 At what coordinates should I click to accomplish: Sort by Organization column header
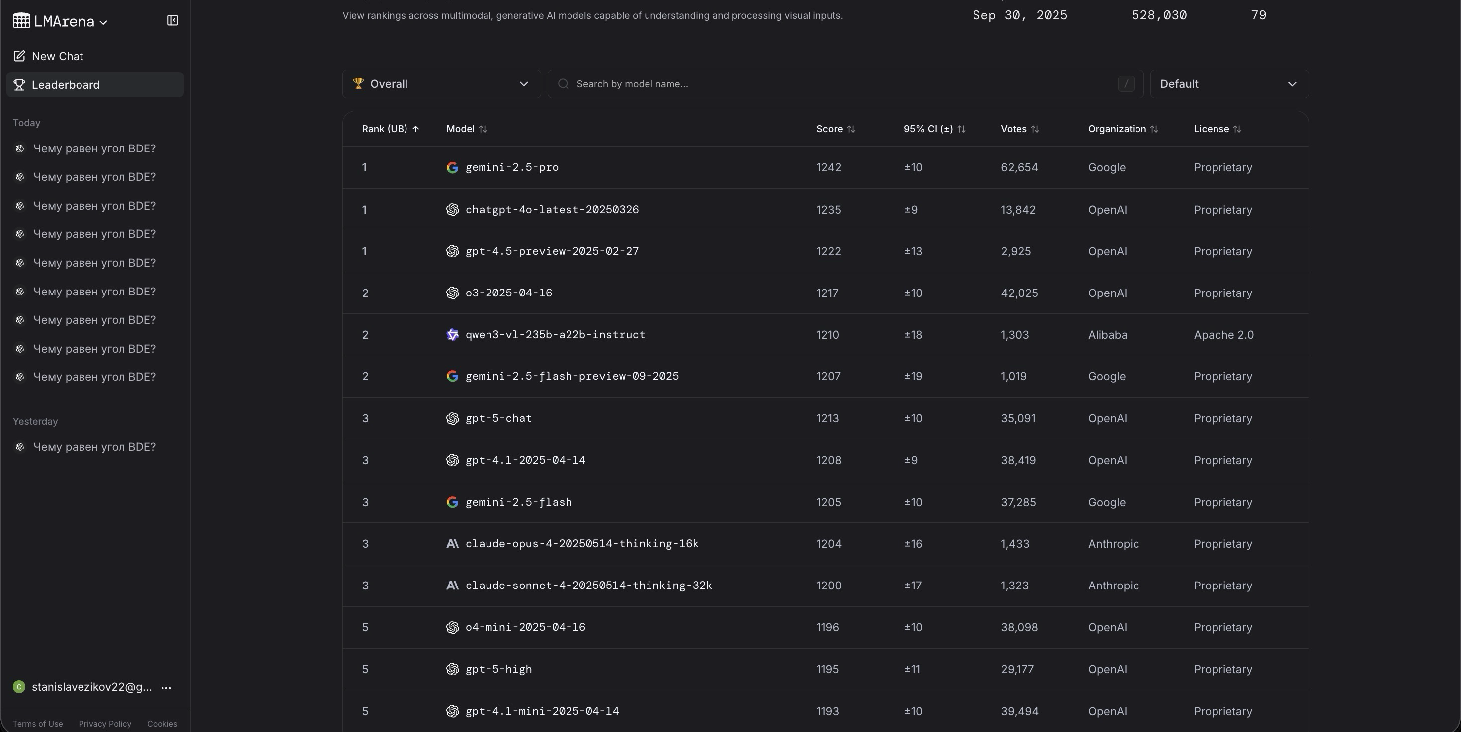click(x=1123, y=129)
